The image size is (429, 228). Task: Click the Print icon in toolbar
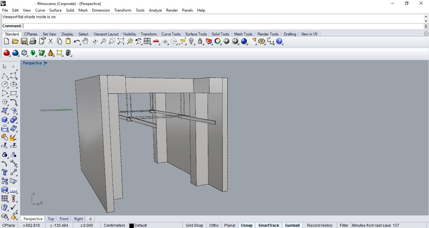pos(33,41)
